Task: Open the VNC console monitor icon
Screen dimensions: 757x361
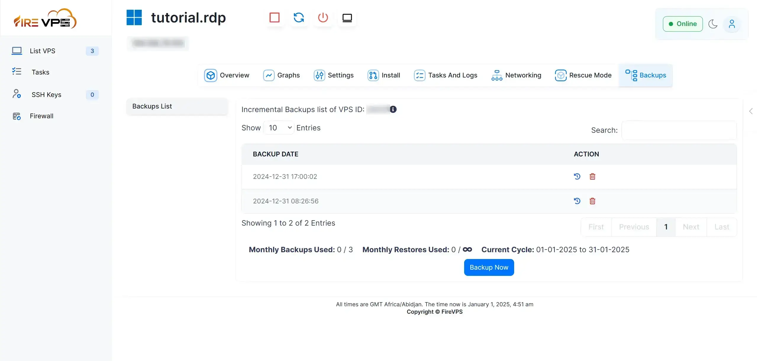Action: pos(347,18)
